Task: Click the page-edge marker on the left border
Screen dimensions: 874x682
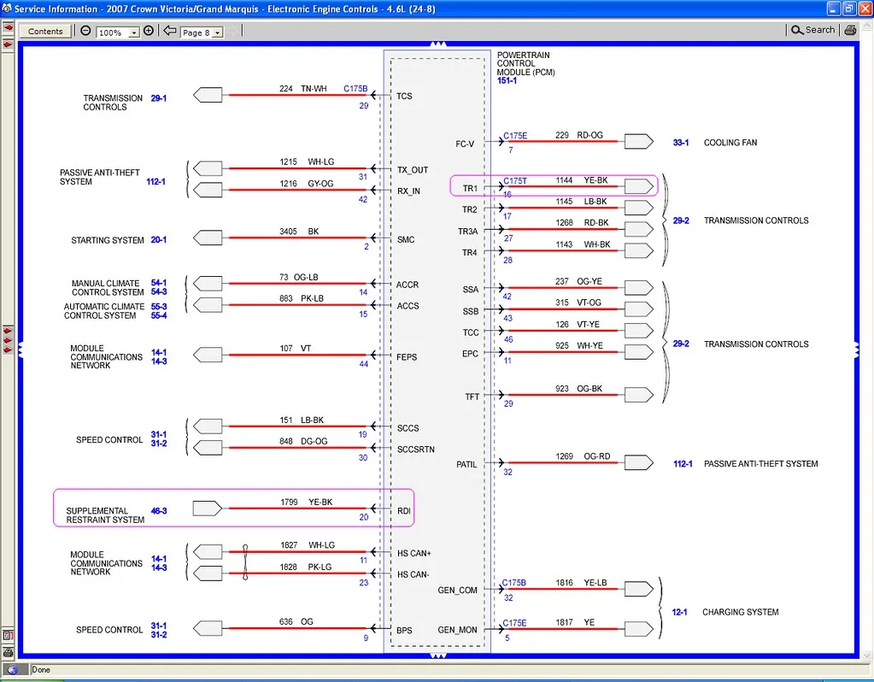Action: coord(21,350)
